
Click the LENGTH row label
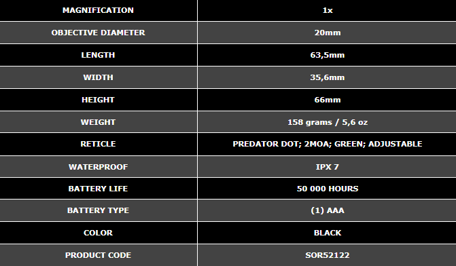pyautogui.click(x=98, y=55)
